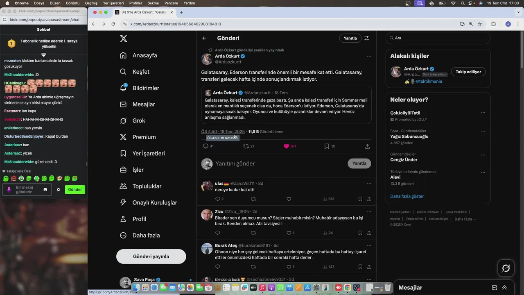Open Daha fazla footer menu
The width and height of the screenshot is (524, 295).
tap(465, 219)
